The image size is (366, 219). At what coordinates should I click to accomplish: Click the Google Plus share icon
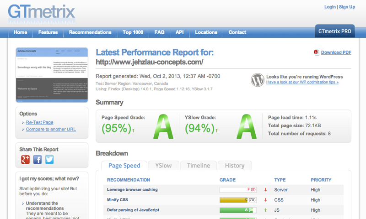point(25,159)
